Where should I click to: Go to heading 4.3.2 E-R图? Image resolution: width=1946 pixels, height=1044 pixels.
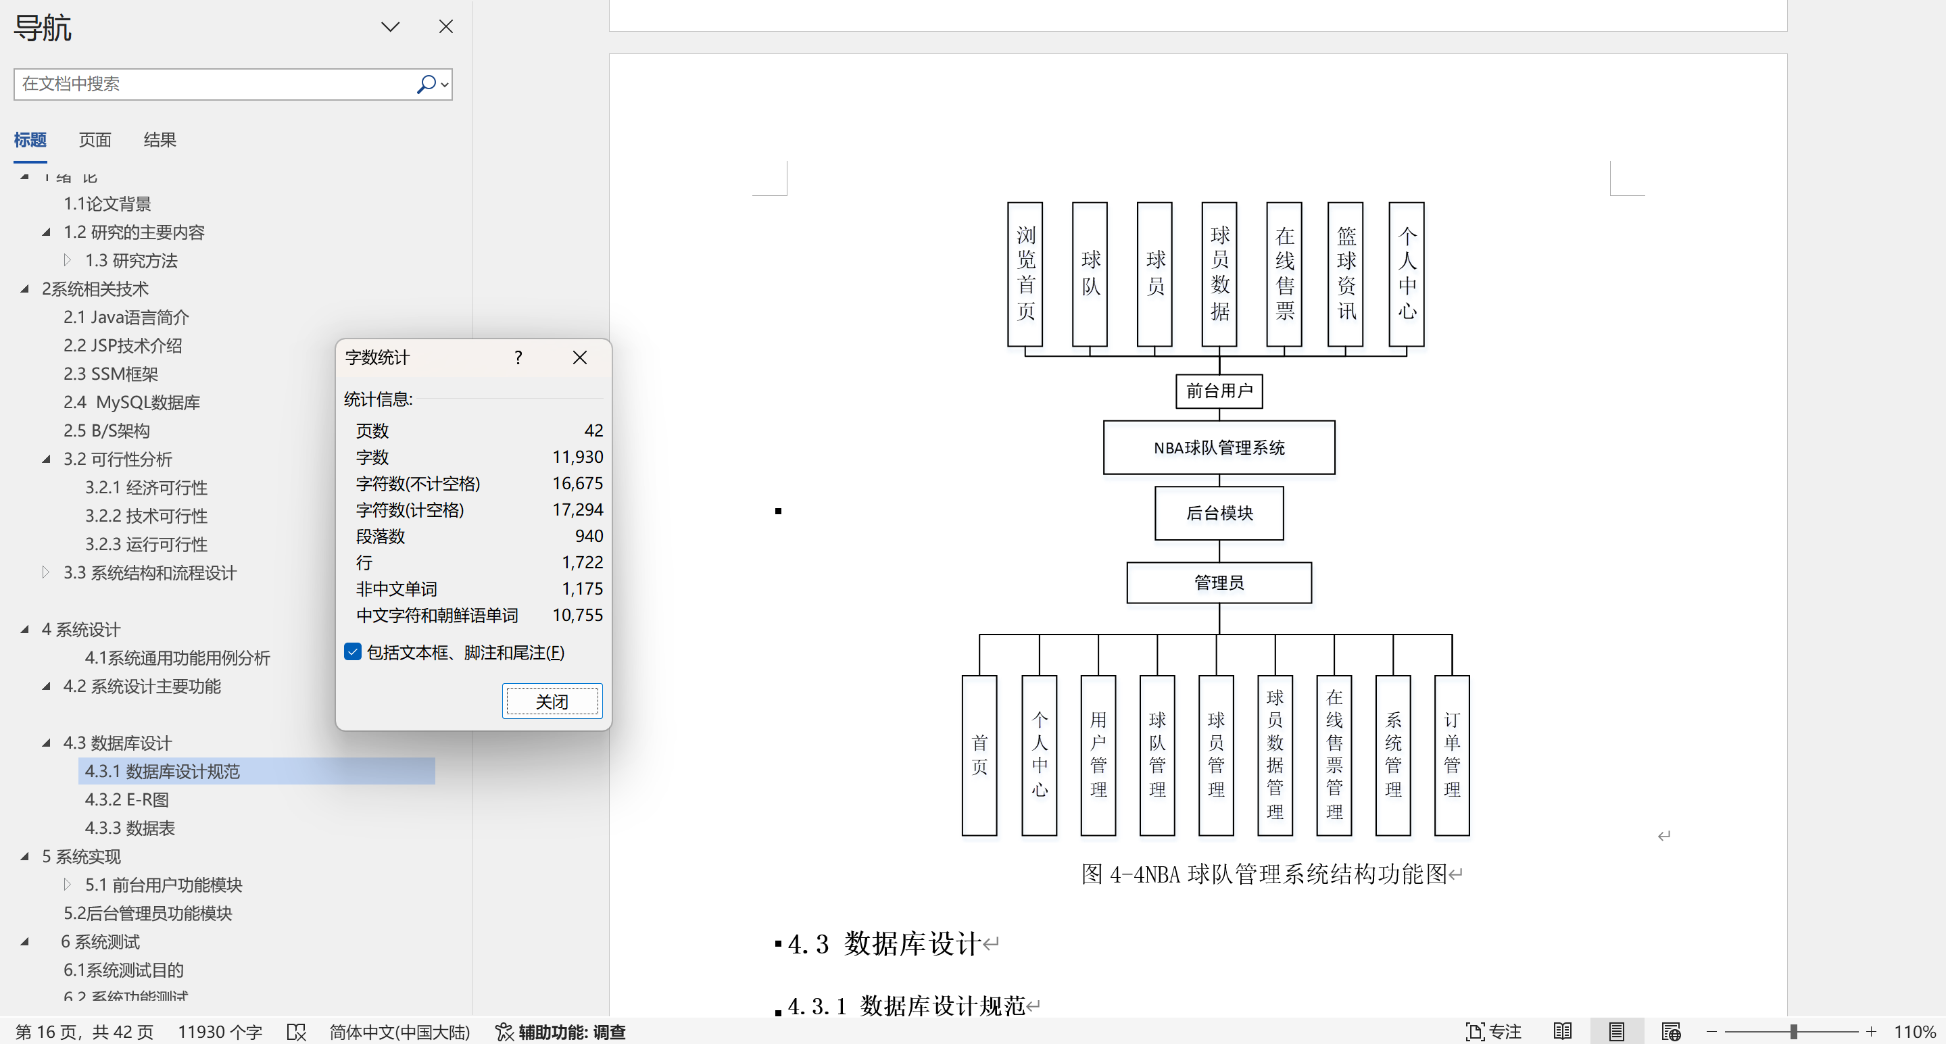[x=127, y=800]
